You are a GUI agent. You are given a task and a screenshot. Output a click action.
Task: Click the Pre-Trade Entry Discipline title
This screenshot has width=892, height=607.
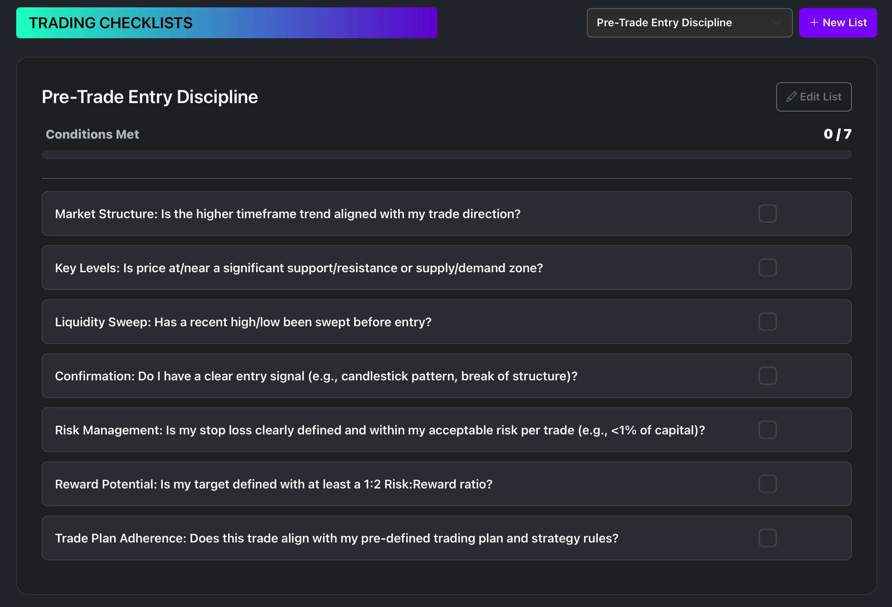[x=150, y=97]
